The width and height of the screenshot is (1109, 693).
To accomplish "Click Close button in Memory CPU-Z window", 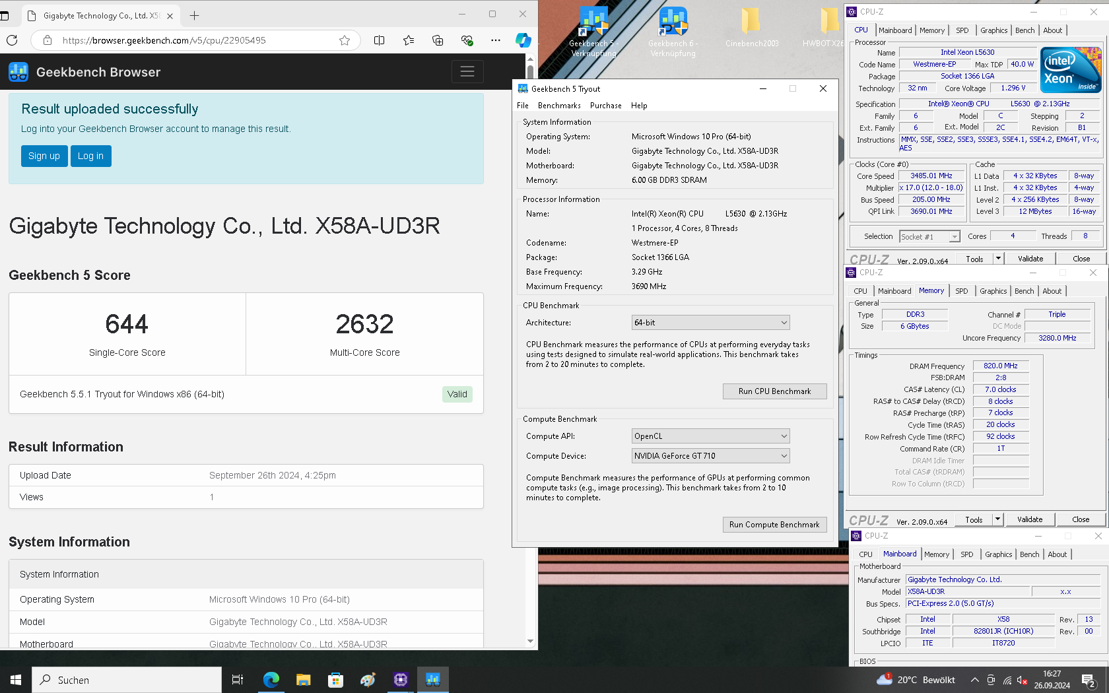I will [1081, 519].
